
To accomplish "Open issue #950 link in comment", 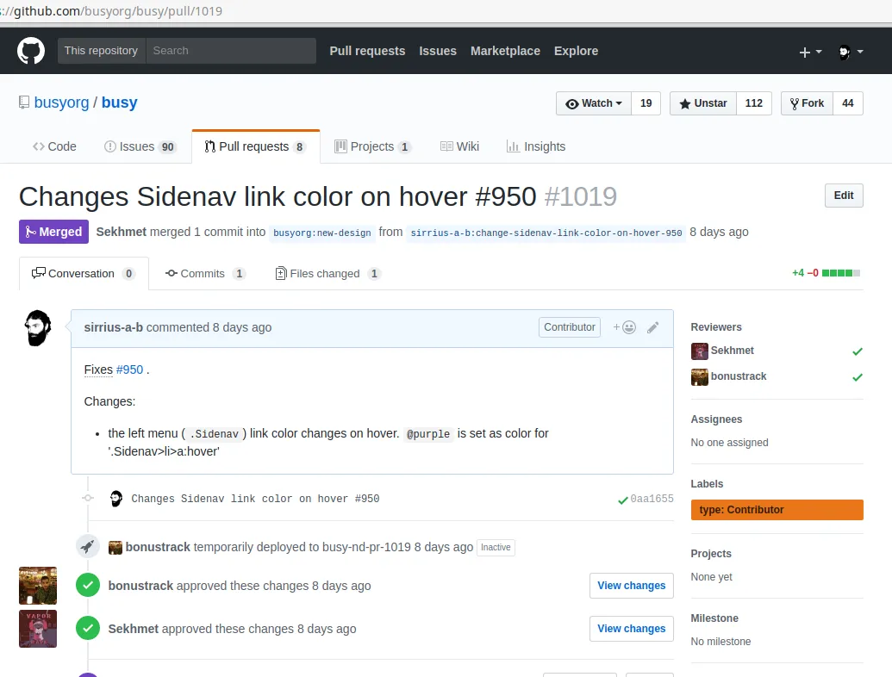I will point(129,370).
